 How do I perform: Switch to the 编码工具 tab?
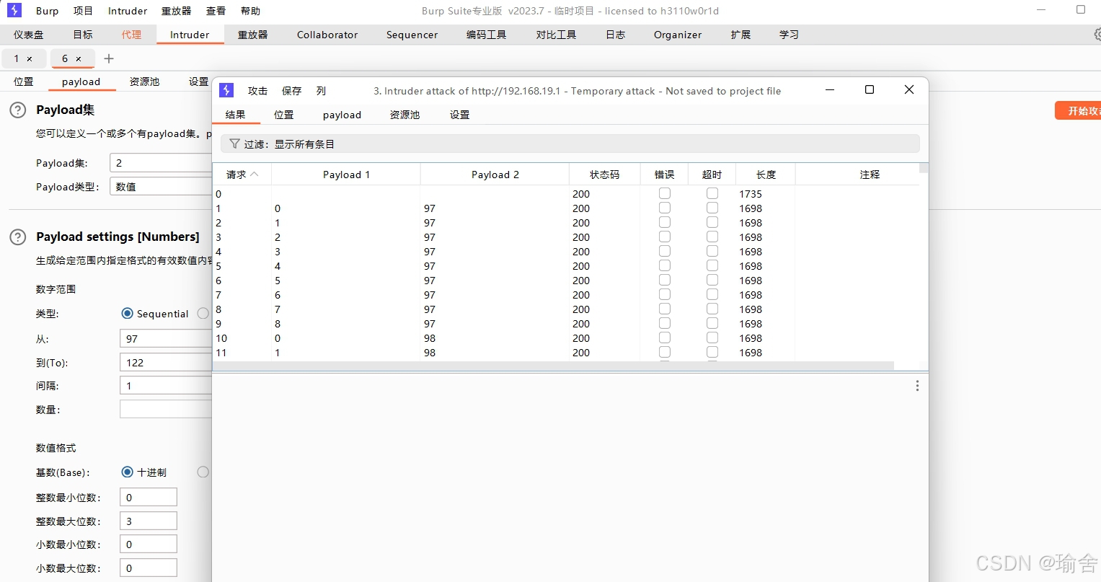486,35
